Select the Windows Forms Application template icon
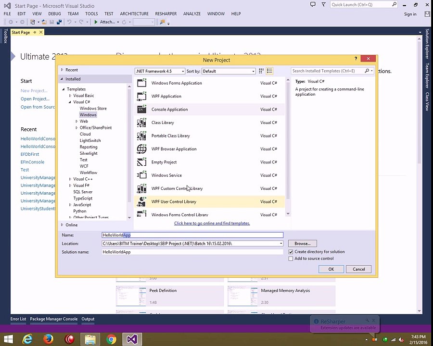Viewport: 433px width, 346px height. tap(141, 83)
